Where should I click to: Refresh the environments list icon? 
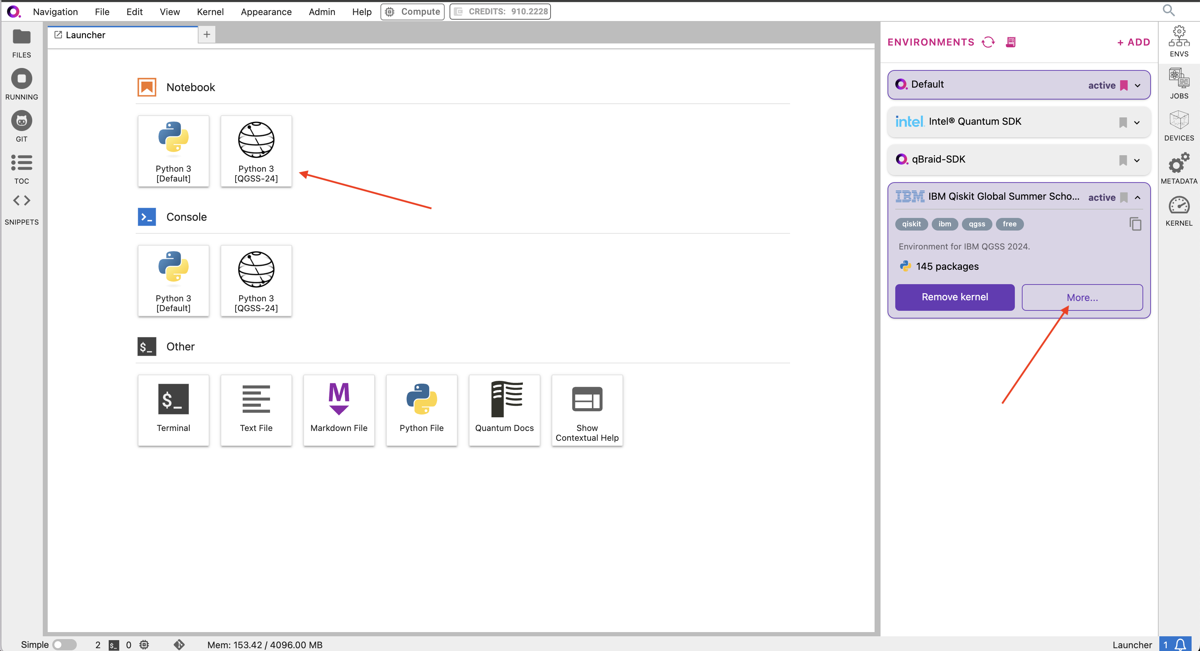[988, 42]
